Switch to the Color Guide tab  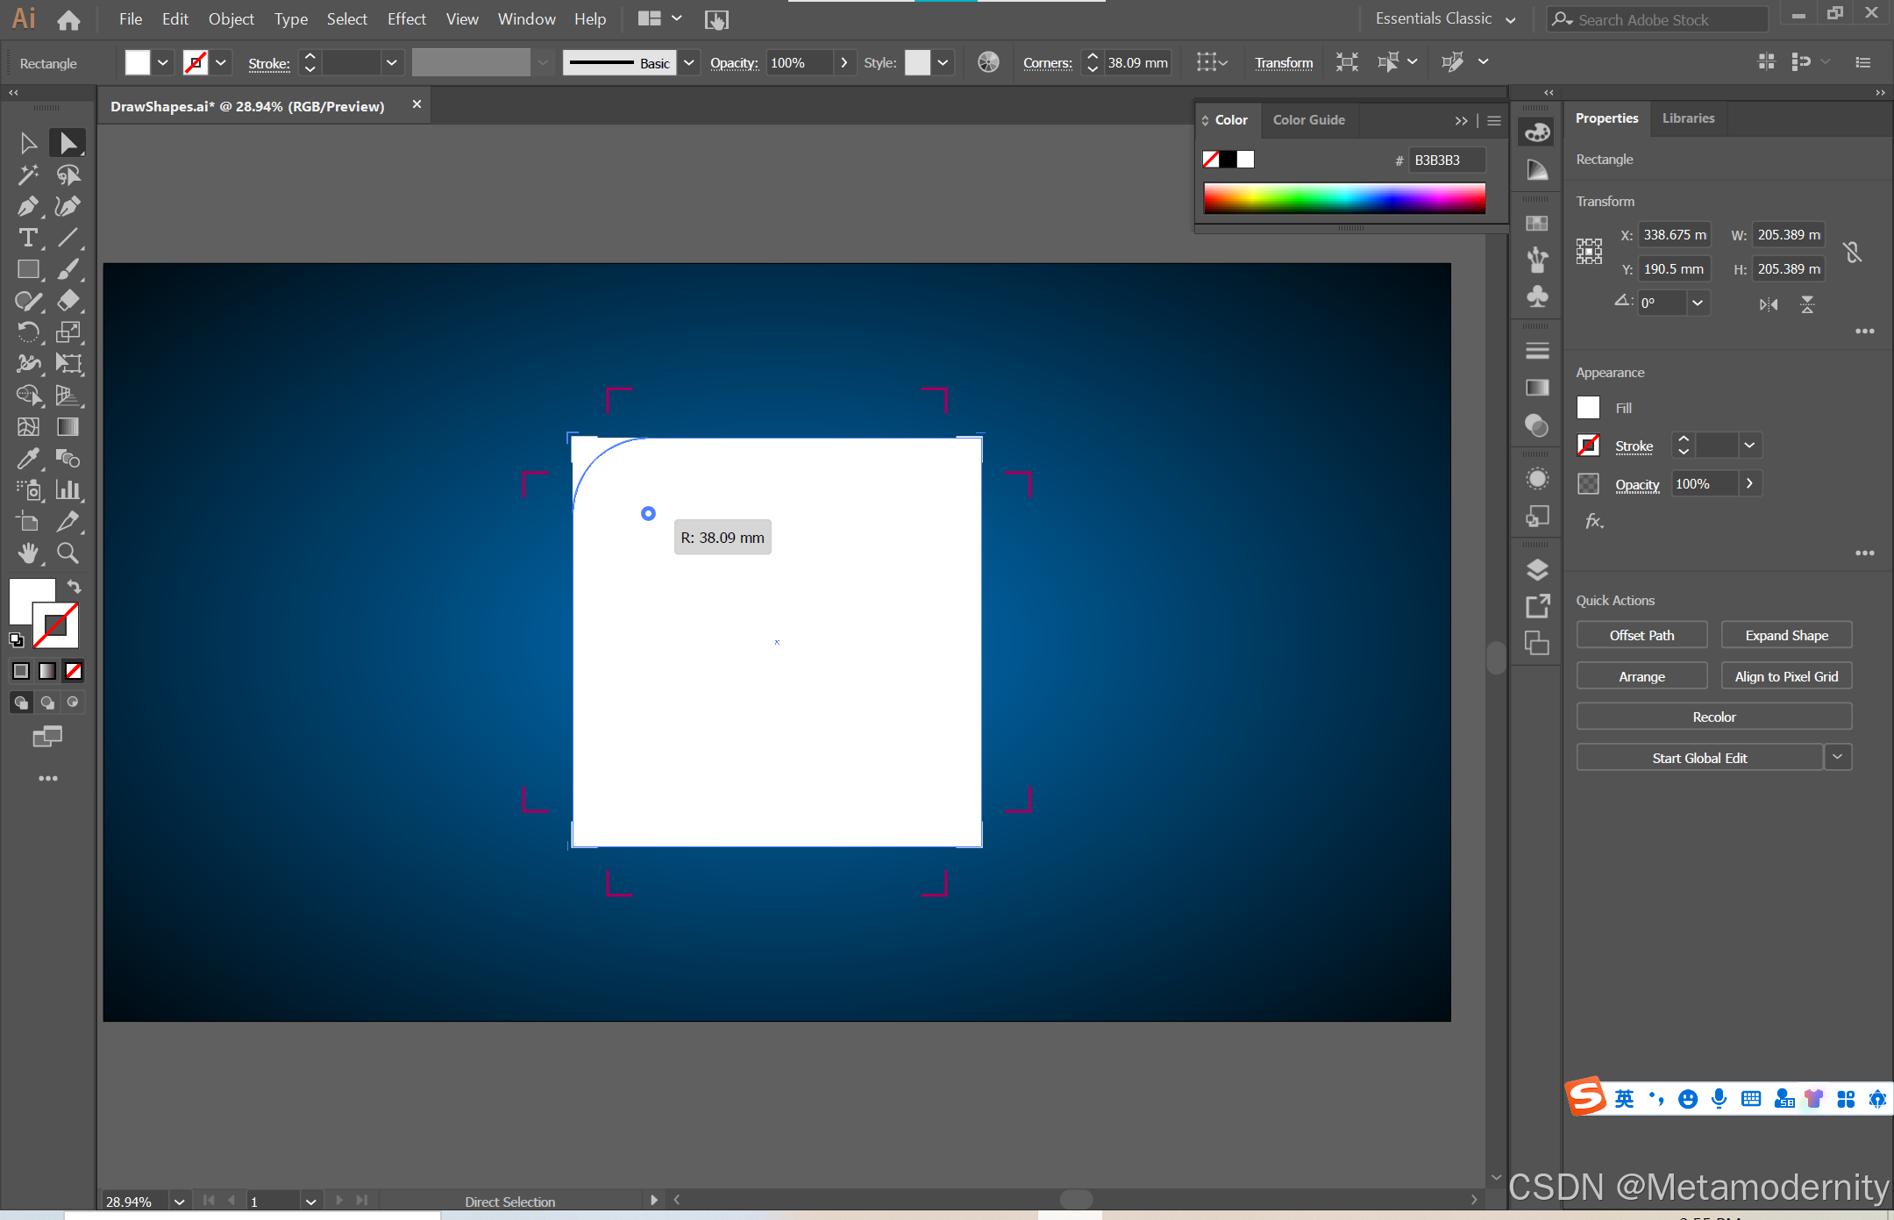pyautogui.click(x=1308, y=120)
